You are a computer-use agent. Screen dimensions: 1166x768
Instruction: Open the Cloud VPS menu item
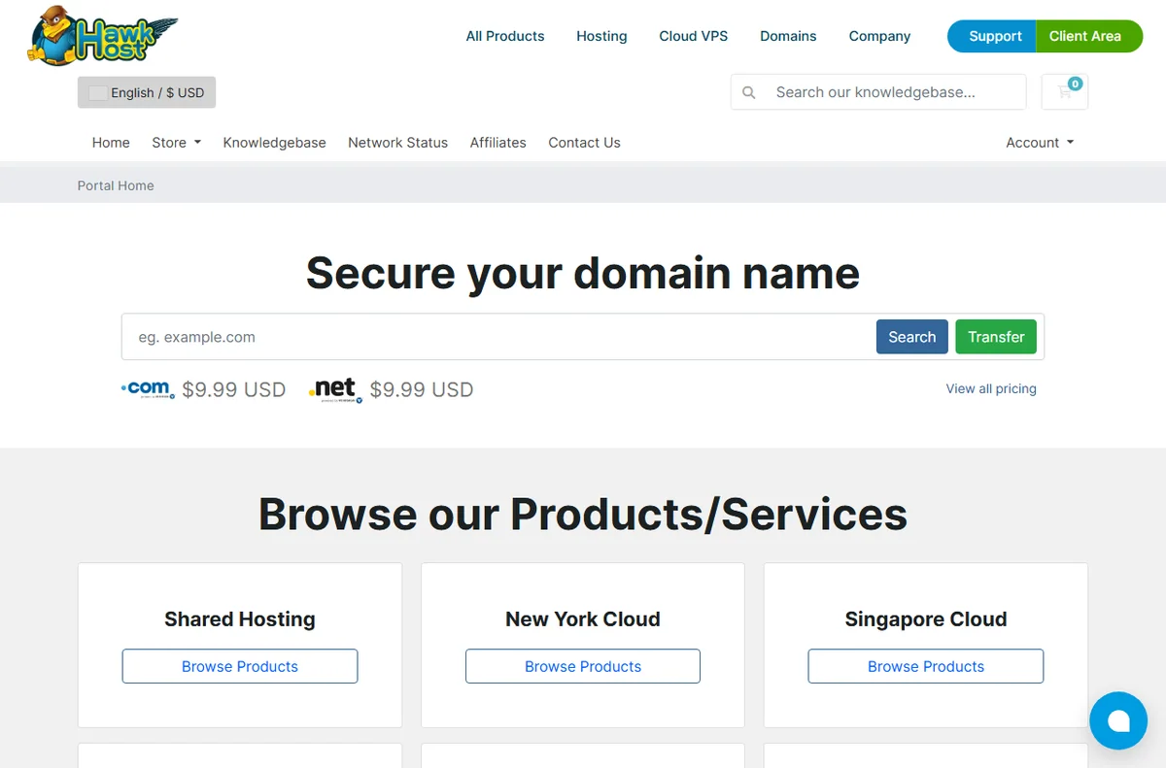(x=693, y=36)
